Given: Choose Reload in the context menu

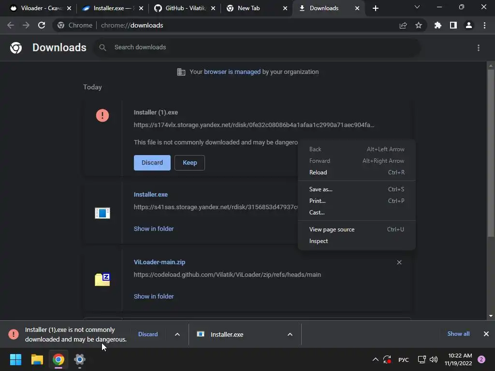Looking at the screenshot, I should pos(357,172).
